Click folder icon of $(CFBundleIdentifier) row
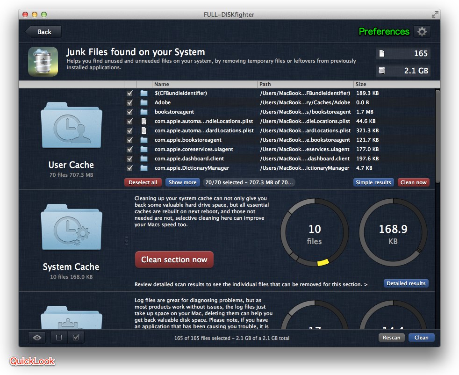The height and width of the screenshot is (375, 459). click(144, 93)
